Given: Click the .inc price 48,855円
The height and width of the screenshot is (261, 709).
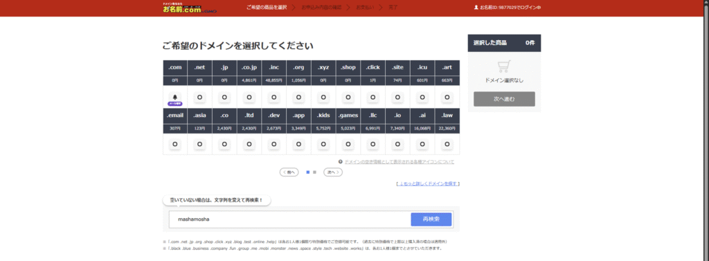Looking at the screenshot, I should pos(274,80).
